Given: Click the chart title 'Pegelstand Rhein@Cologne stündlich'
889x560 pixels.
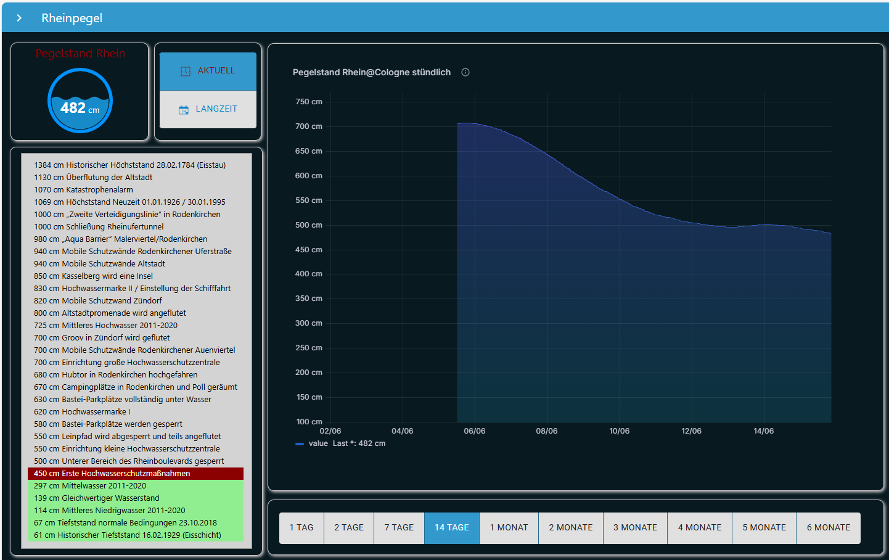Looking at the screenshot, I should click(371, 72).
